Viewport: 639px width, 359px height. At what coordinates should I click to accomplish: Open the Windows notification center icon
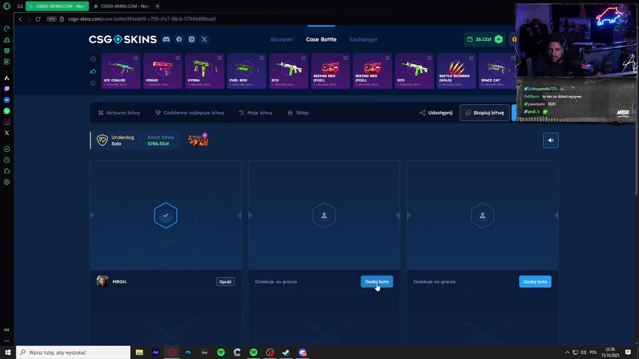pyautogui.click(x=628, y=353)
